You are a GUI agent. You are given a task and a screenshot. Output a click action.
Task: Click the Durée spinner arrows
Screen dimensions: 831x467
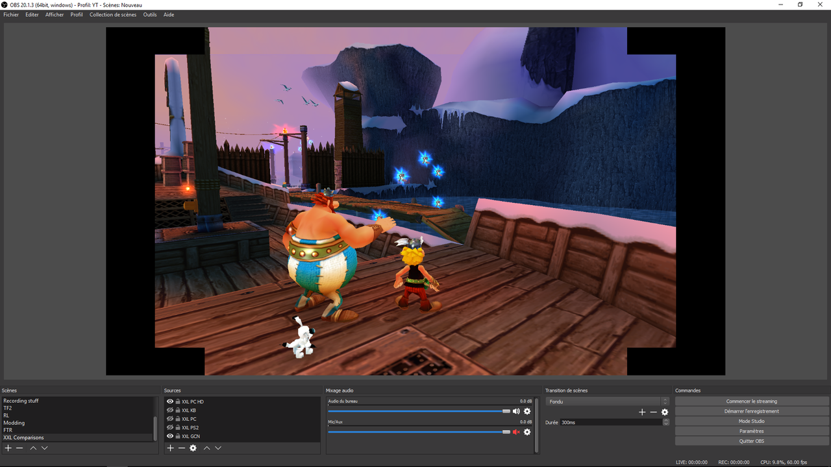[x=665, y=422]
